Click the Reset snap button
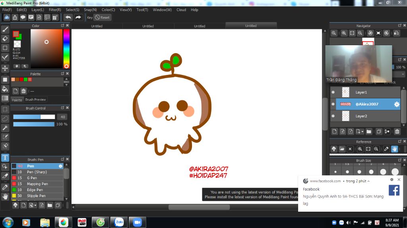This screenshot has width=407, height=228. coord(102,17)
